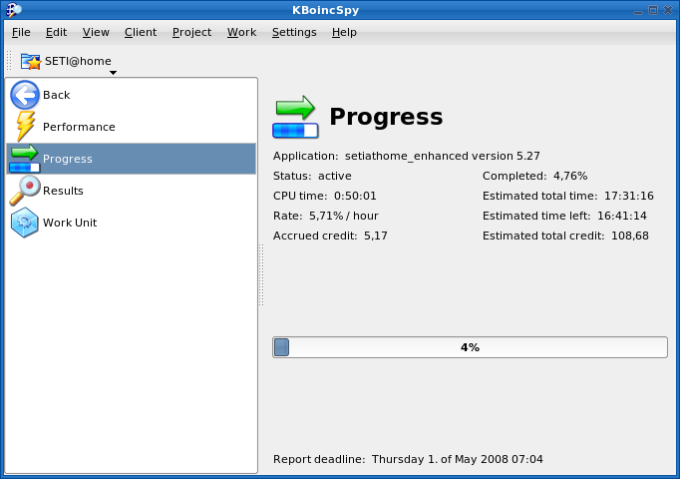Click the large Progress header icon
The image size is (680, 479).
(295, 117)
